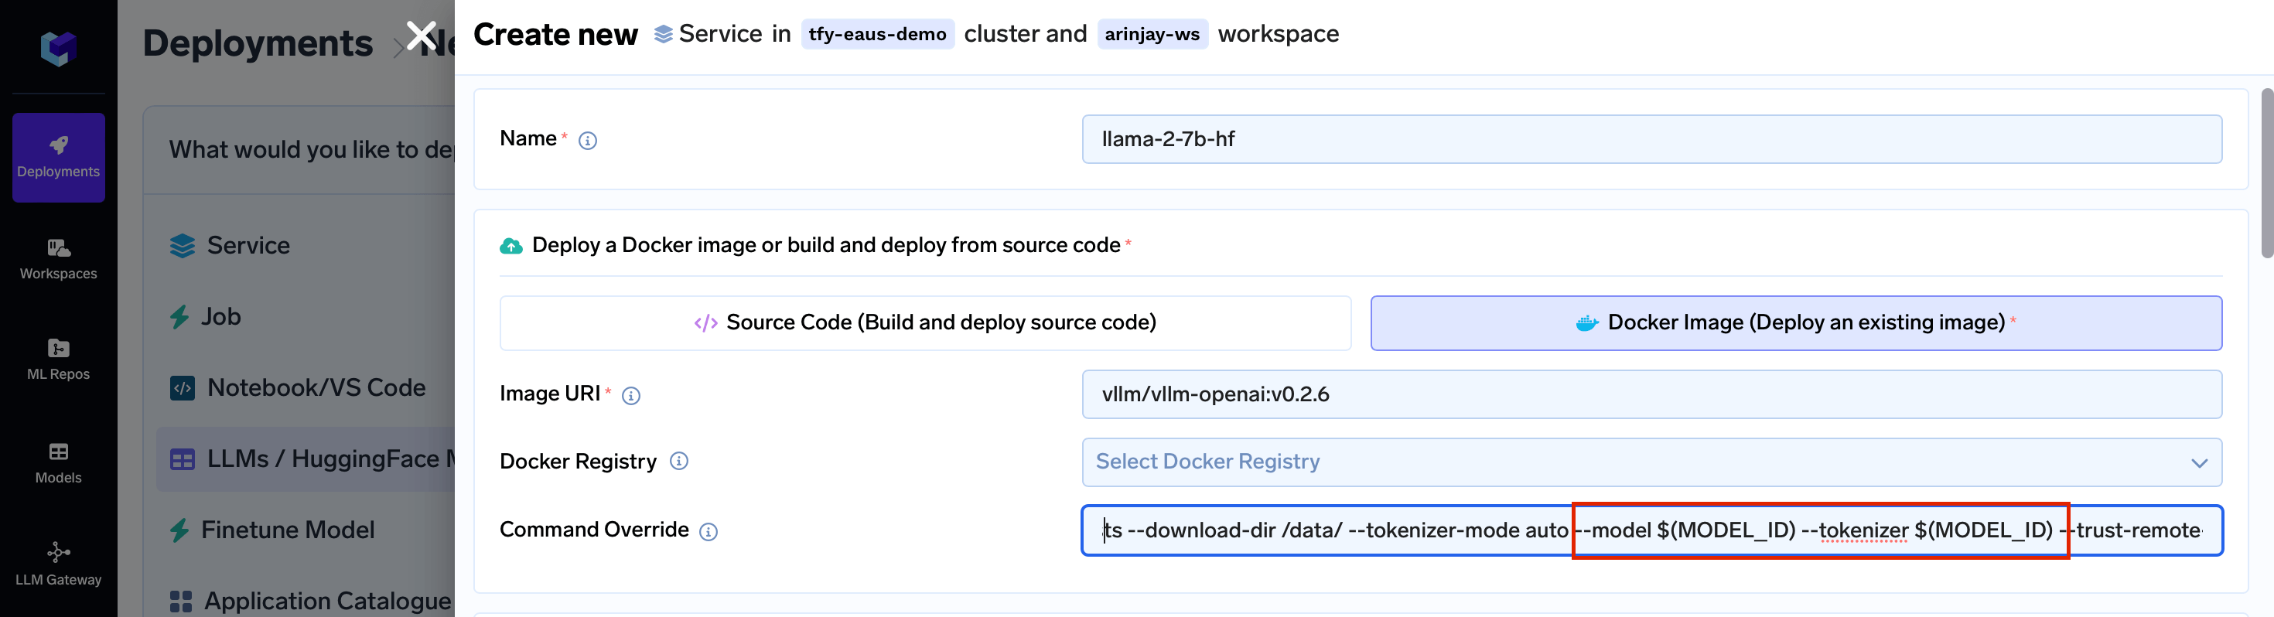Show info tooltip for Command Override
This screenshot has height=617, width=2274.
pyautogui.click(x=708, y=531)
